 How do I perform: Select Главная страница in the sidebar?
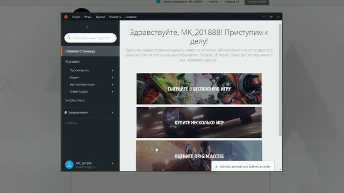pos(90,51)
